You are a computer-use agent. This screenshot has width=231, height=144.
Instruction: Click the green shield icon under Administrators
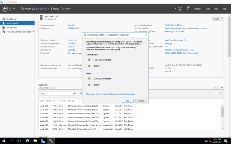[x=89, y=60]
